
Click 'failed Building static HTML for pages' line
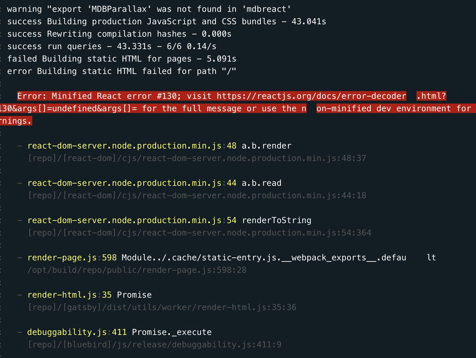click(x=122, y=59)
